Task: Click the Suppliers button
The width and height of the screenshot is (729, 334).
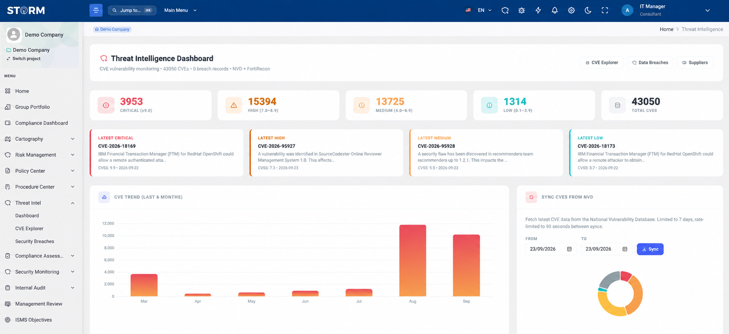Action: [x=695, y=63]
